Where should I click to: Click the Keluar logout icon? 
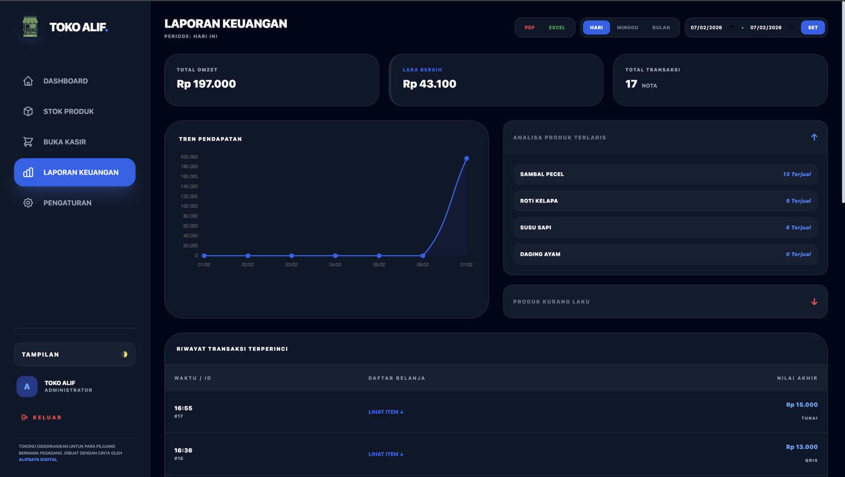[x=24, y=417]
